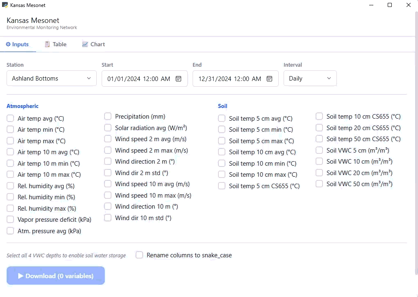Enable Soil temp 5 cm avg (°C)

pyautogui.click(x=222, y=118)
